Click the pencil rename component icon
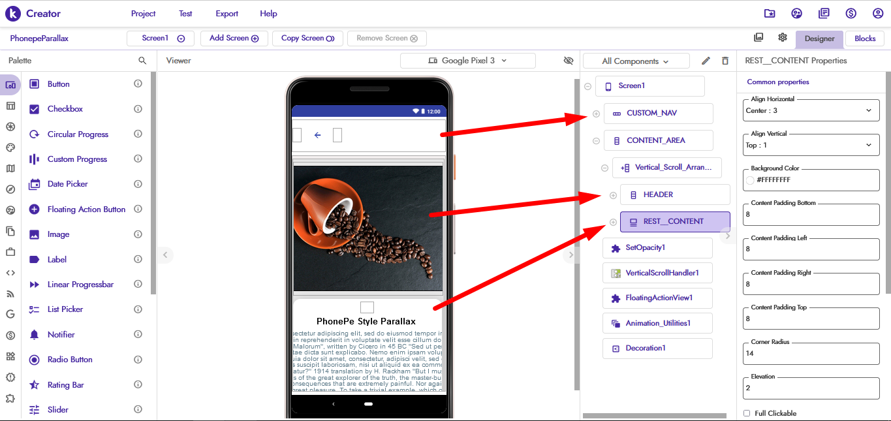The width and height of the screenshot is (891, 421). (706, 61)
